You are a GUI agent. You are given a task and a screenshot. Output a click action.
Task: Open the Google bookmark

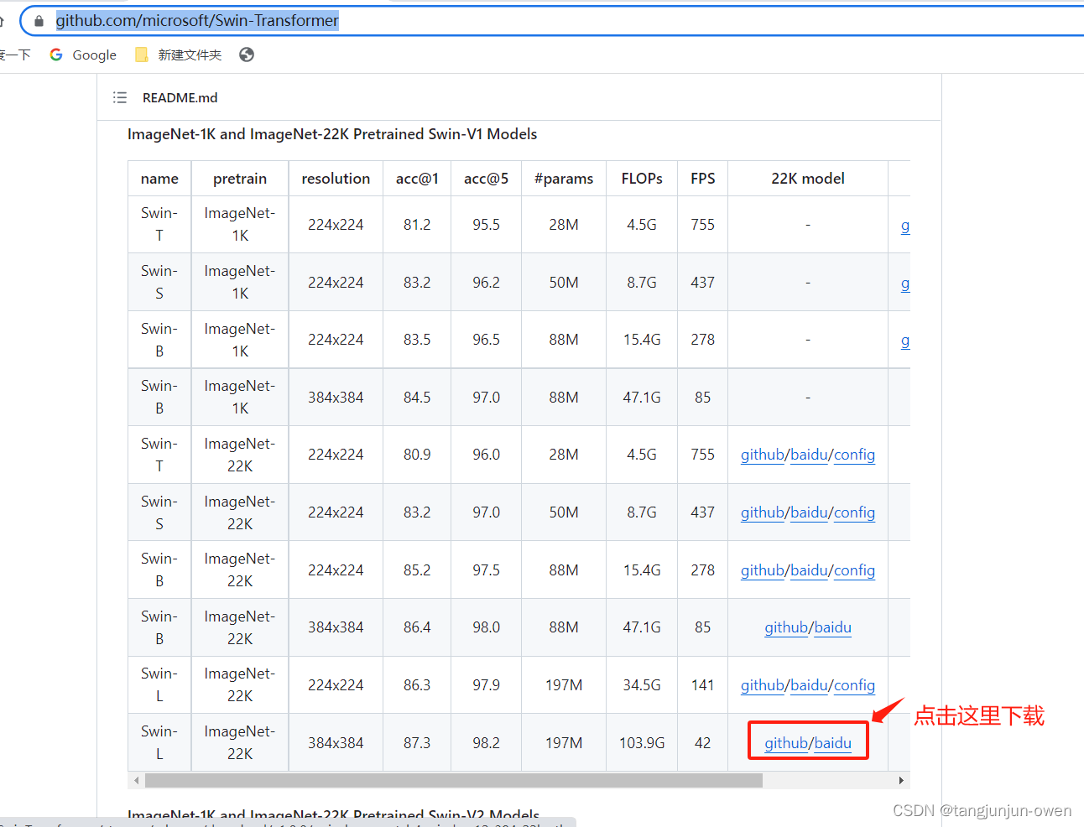click(83, 55)
